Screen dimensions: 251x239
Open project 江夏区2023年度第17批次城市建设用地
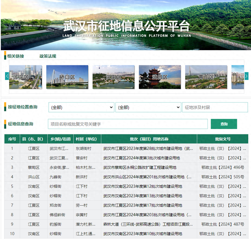(143, 205)
